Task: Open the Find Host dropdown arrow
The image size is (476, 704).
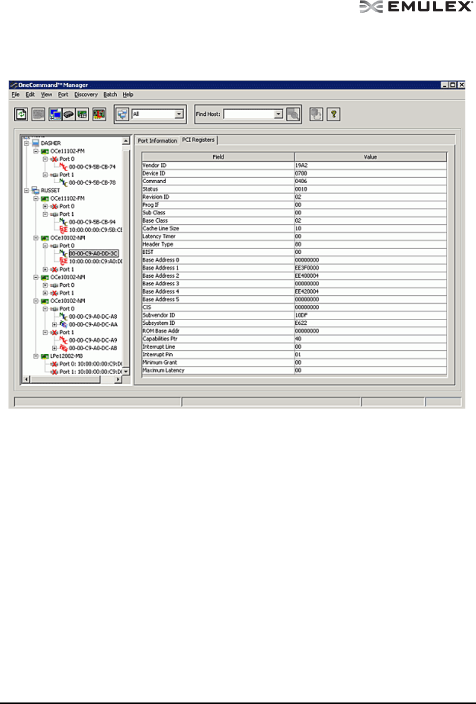Action: pyautogui.click(x=279, y=114)
